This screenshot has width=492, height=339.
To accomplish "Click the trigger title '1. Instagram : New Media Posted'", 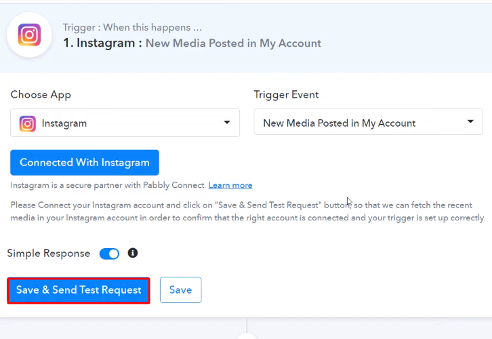I will [x=192, y=43].
